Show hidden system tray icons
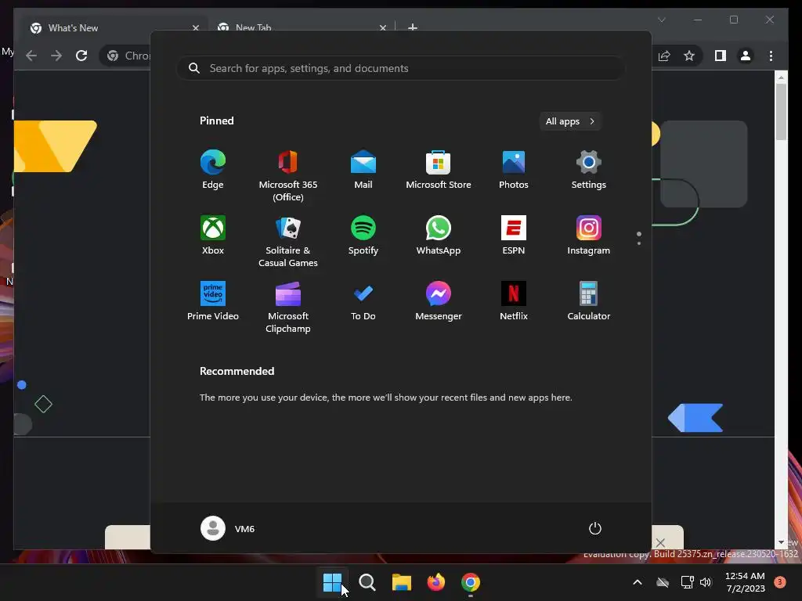 click(638, 582)
